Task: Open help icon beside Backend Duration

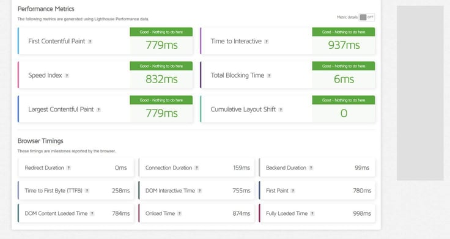Action: tap(311, 168)
